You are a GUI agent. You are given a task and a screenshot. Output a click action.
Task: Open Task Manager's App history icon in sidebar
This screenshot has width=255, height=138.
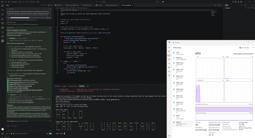[x=169, y=59]
